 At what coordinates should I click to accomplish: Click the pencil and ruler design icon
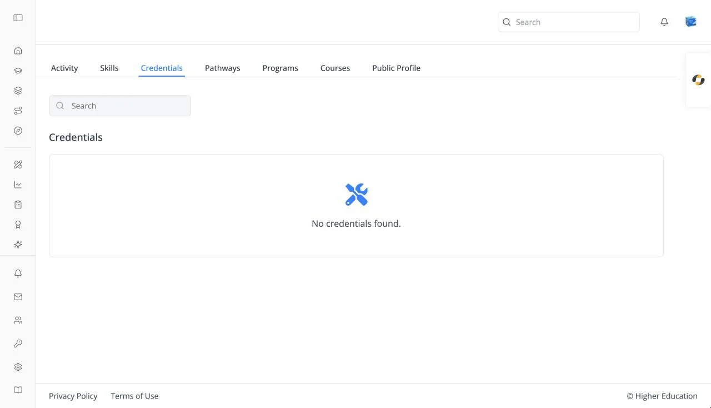click(x=18, y=165)
